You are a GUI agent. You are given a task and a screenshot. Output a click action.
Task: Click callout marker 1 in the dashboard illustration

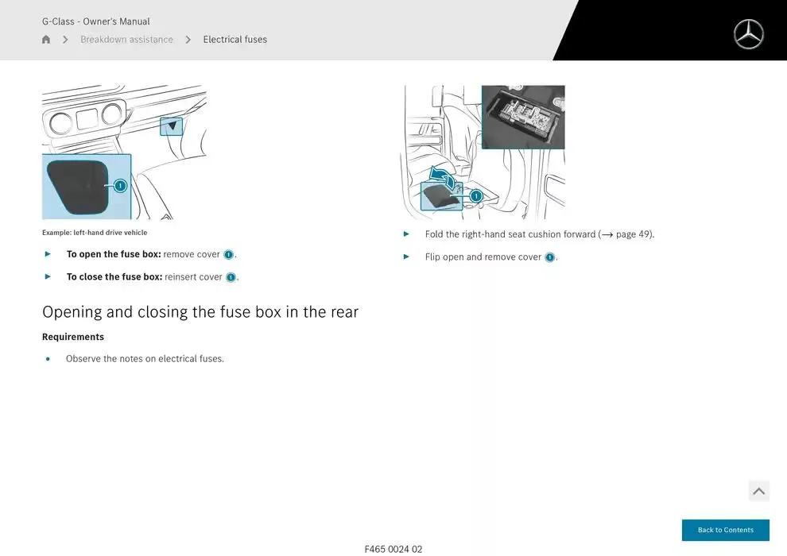[x=120, y=186]
